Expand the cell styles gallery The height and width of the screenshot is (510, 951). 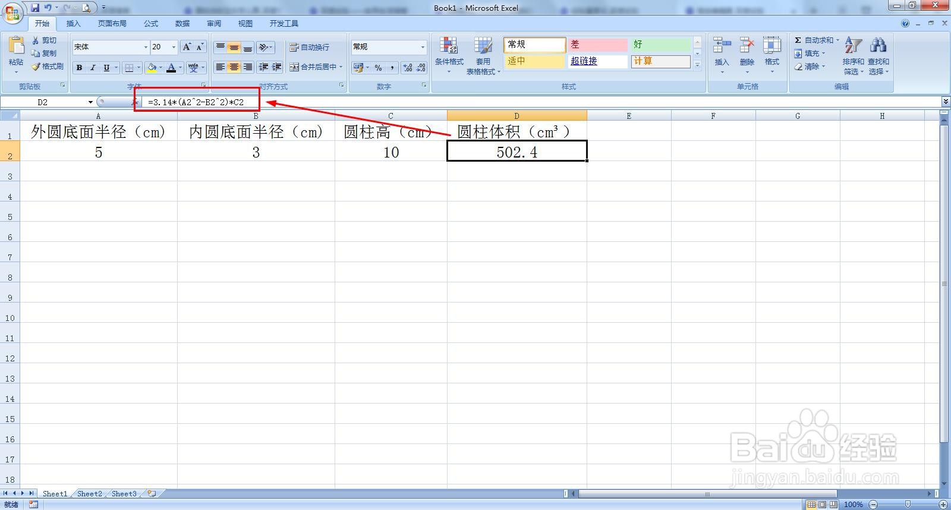point(698,65)
